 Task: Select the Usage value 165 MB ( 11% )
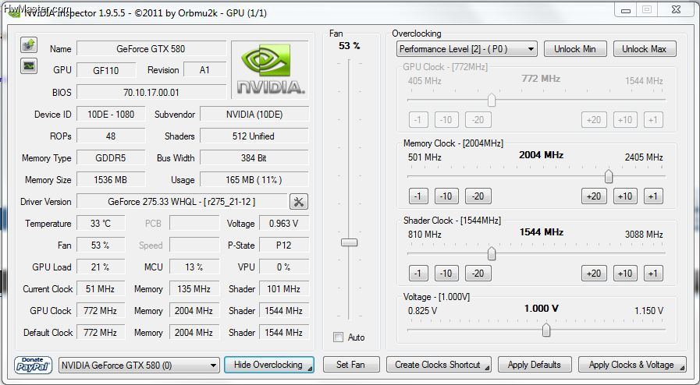pyautogui.click(x=254, y=179)
